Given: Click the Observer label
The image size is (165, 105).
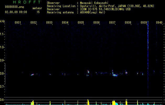Looking at the screenshot, I should [53, 3].
